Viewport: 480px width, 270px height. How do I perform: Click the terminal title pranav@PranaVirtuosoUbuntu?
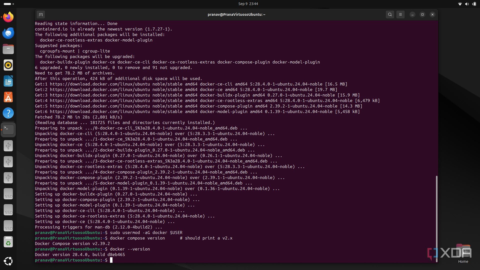pos(236,14)
